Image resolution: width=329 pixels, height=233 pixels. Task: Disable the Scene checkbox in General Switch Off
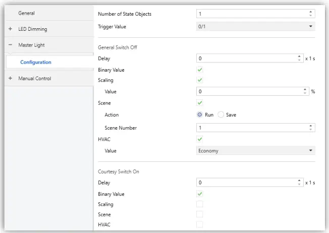coord(200,103)
